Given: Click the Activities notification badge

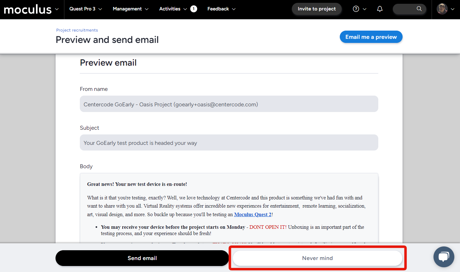Looking at the screenshot, I should [x=194, y=9].
